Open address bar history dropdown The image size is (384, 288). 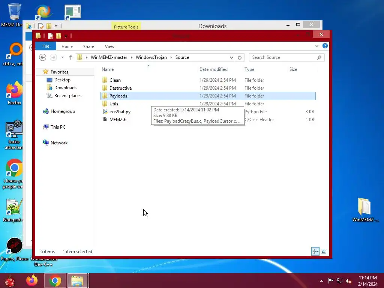click(x=231, y=57)
